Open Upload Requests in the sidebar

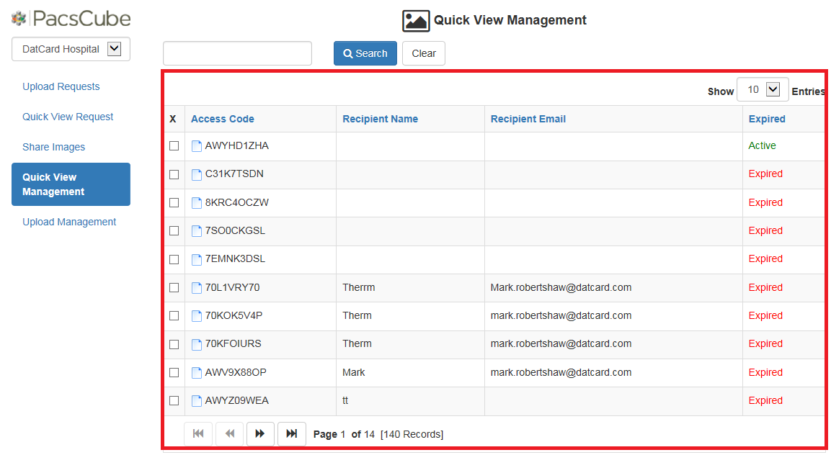click(x=61, y=86)
